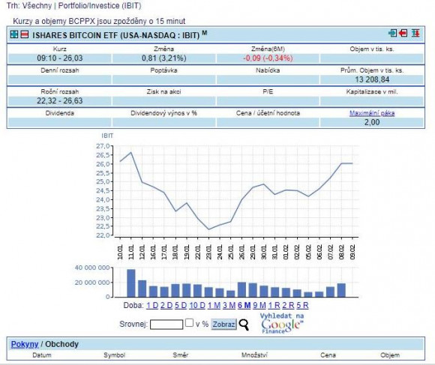Click the Kapitalizace v mil. label
This screenshot has width=435, height=365.
[x=372, y=91]
